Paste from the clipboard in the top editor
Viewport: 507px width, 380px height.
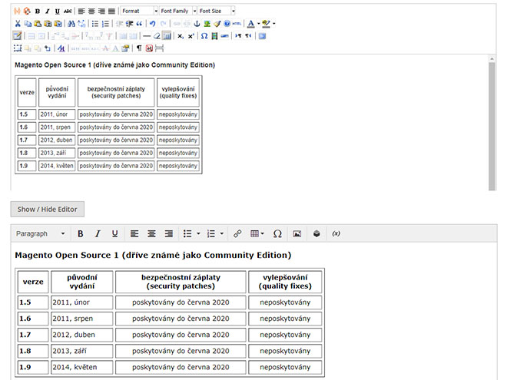[x=38, y=24]
